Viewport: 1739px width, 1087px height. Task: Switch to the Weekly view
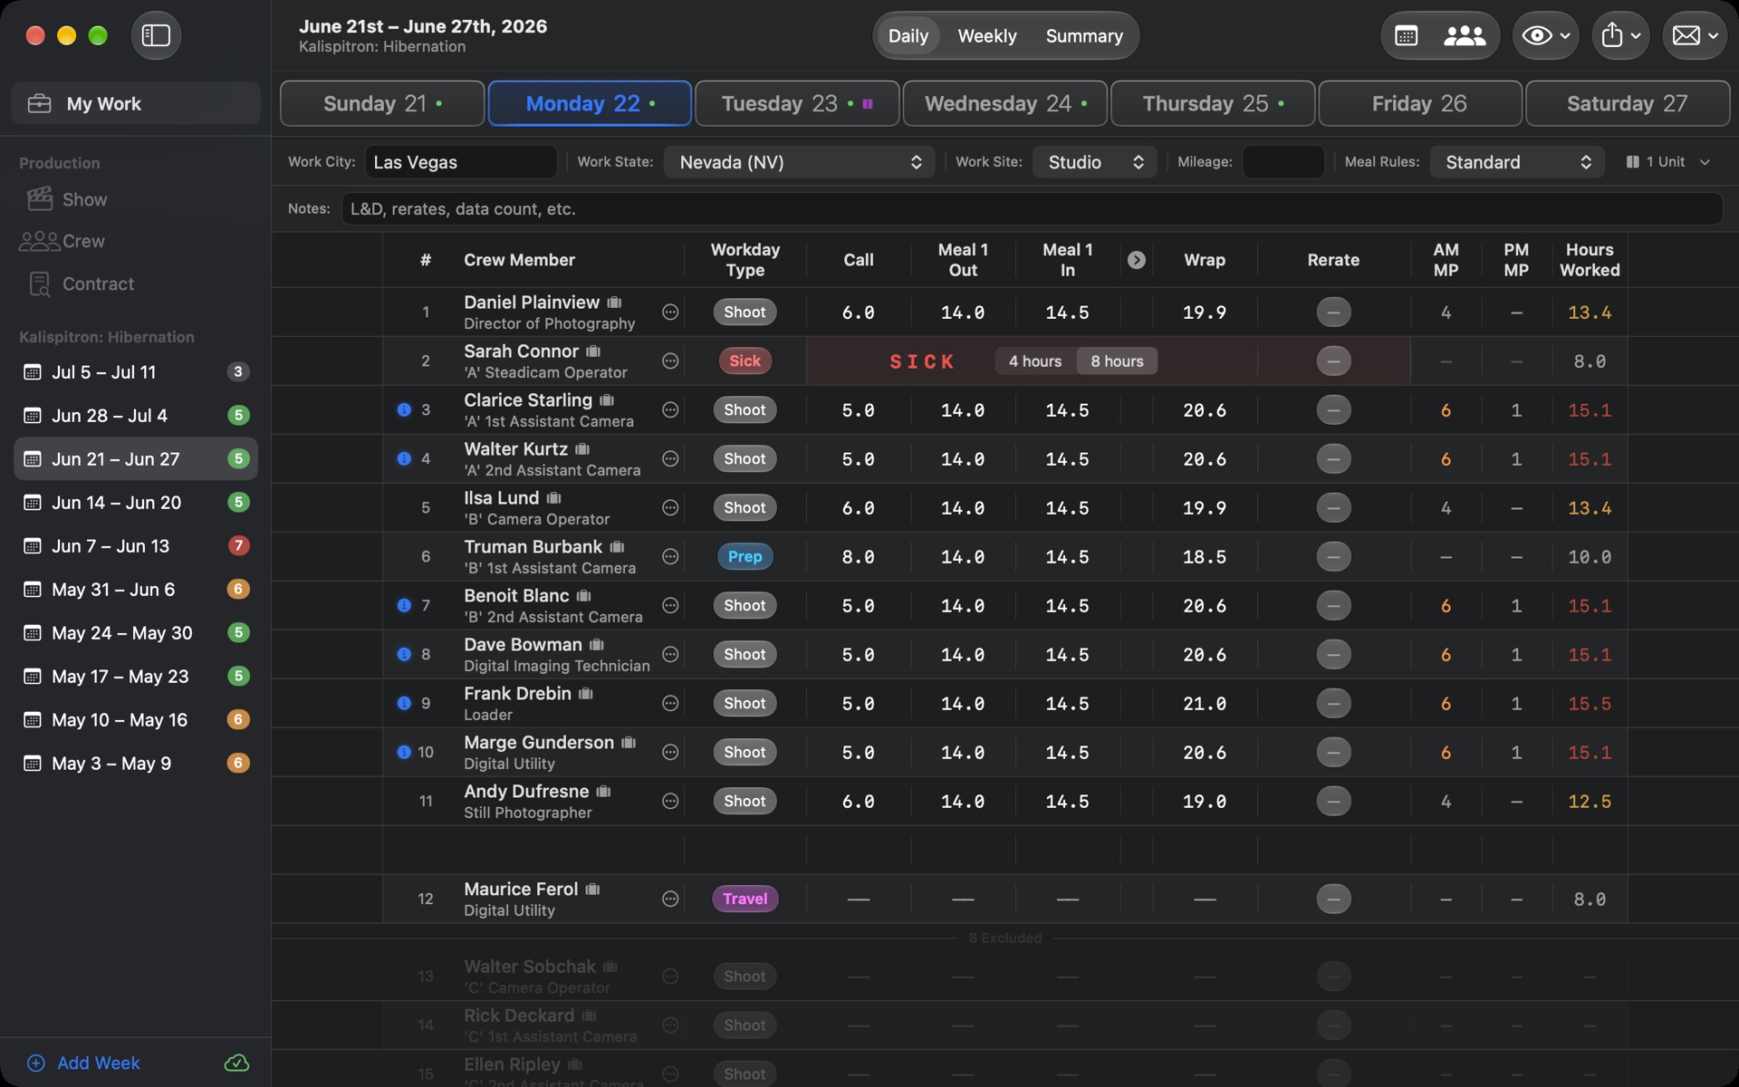pyautogui.click(x=986, y=35)
